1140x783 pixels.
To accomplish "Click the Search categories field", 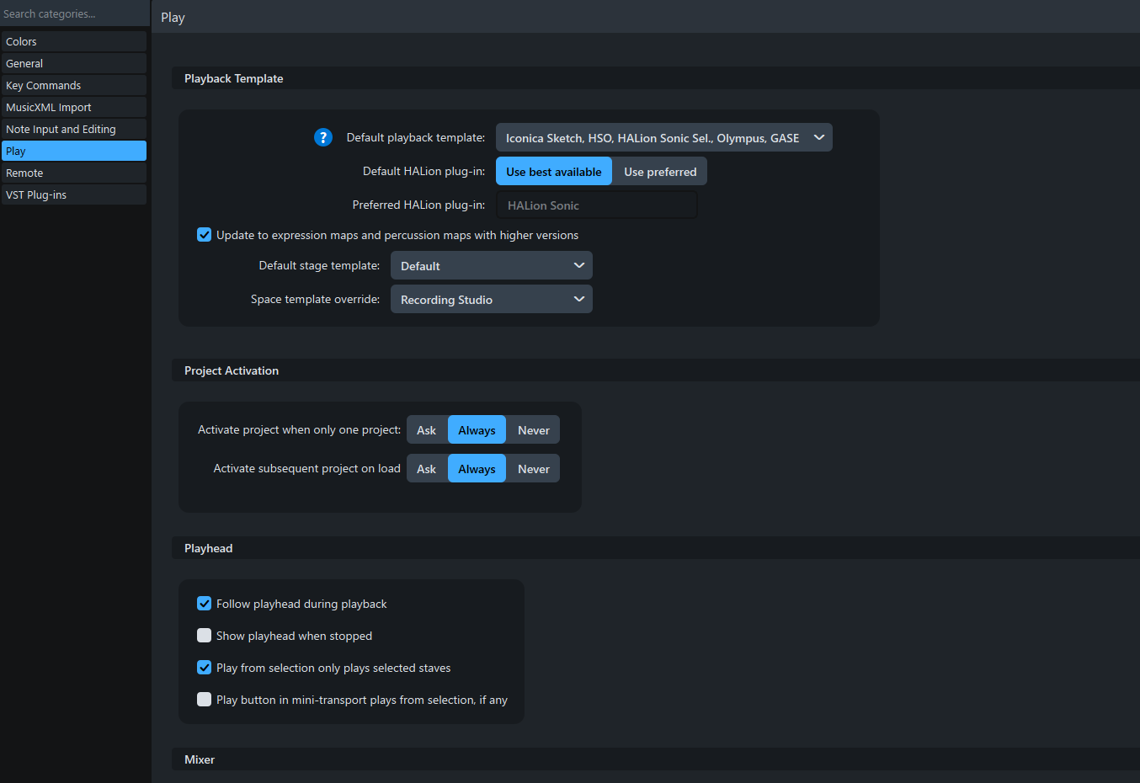I will coord(74,13).
